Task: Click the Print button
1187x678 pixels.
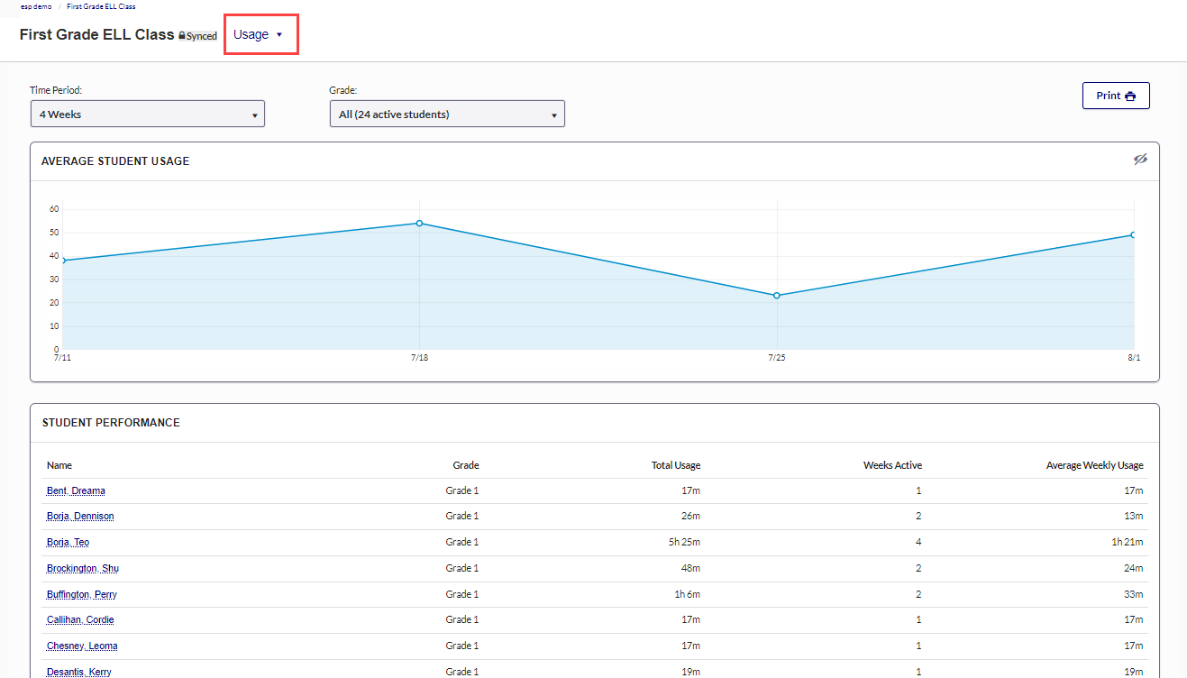Action: [1116, 96]
